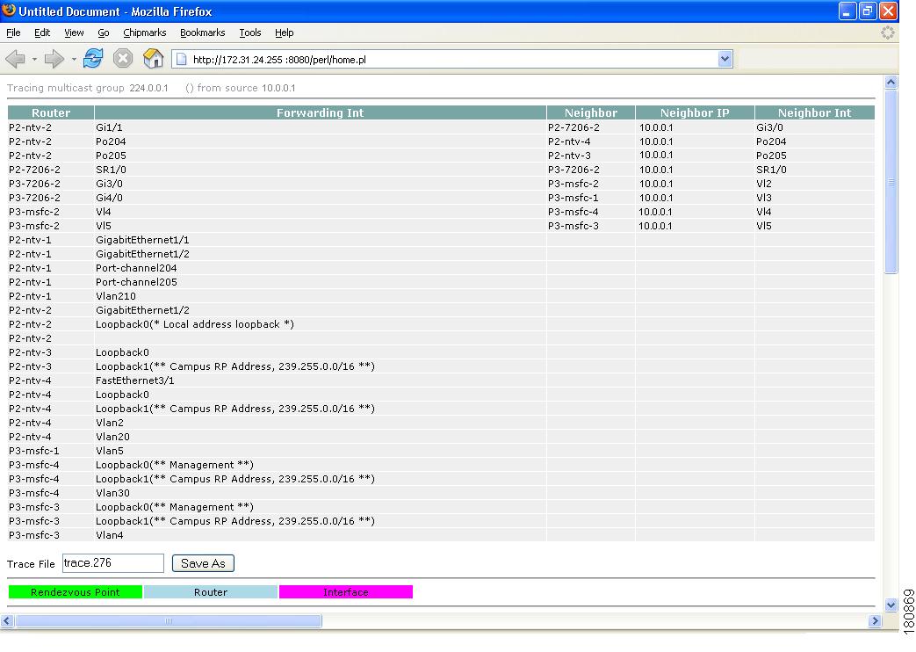The width and height of the screenshot is (916, 652).
Task: Open the Home page icon
Action: pos(153,59)
